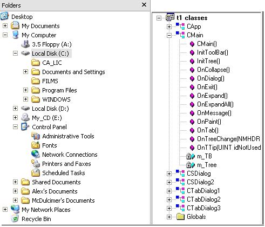Click the Local Disk (C:) drive icon

pos(25,53)
